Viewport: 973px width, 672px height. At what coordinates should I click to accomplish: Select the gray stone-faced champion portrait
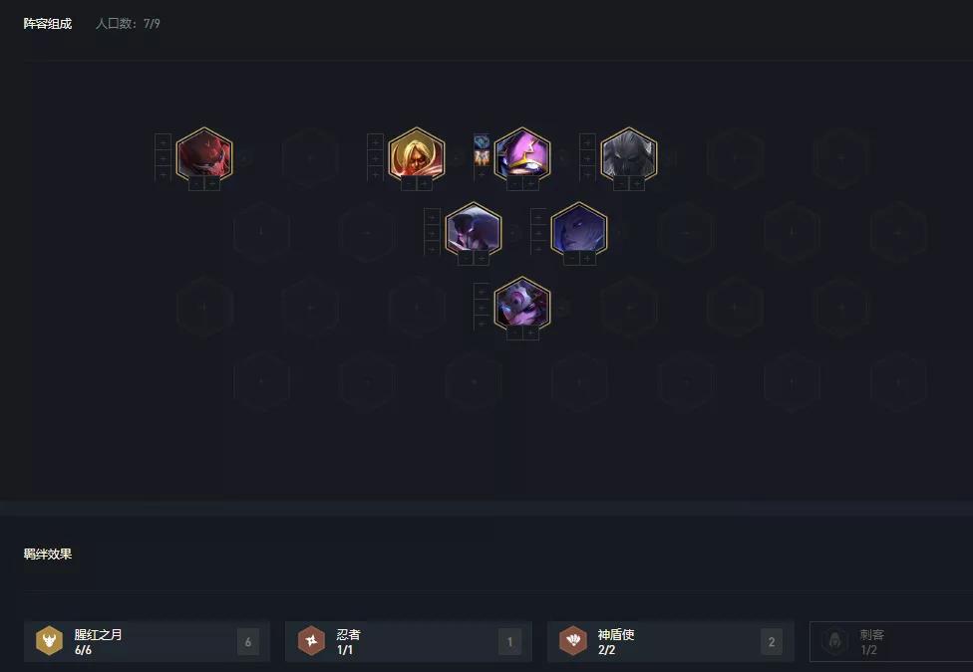629,155
